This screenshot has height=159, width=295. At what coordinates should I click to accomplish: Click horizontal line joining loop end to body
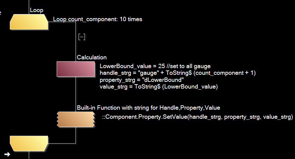coord(62,143)
